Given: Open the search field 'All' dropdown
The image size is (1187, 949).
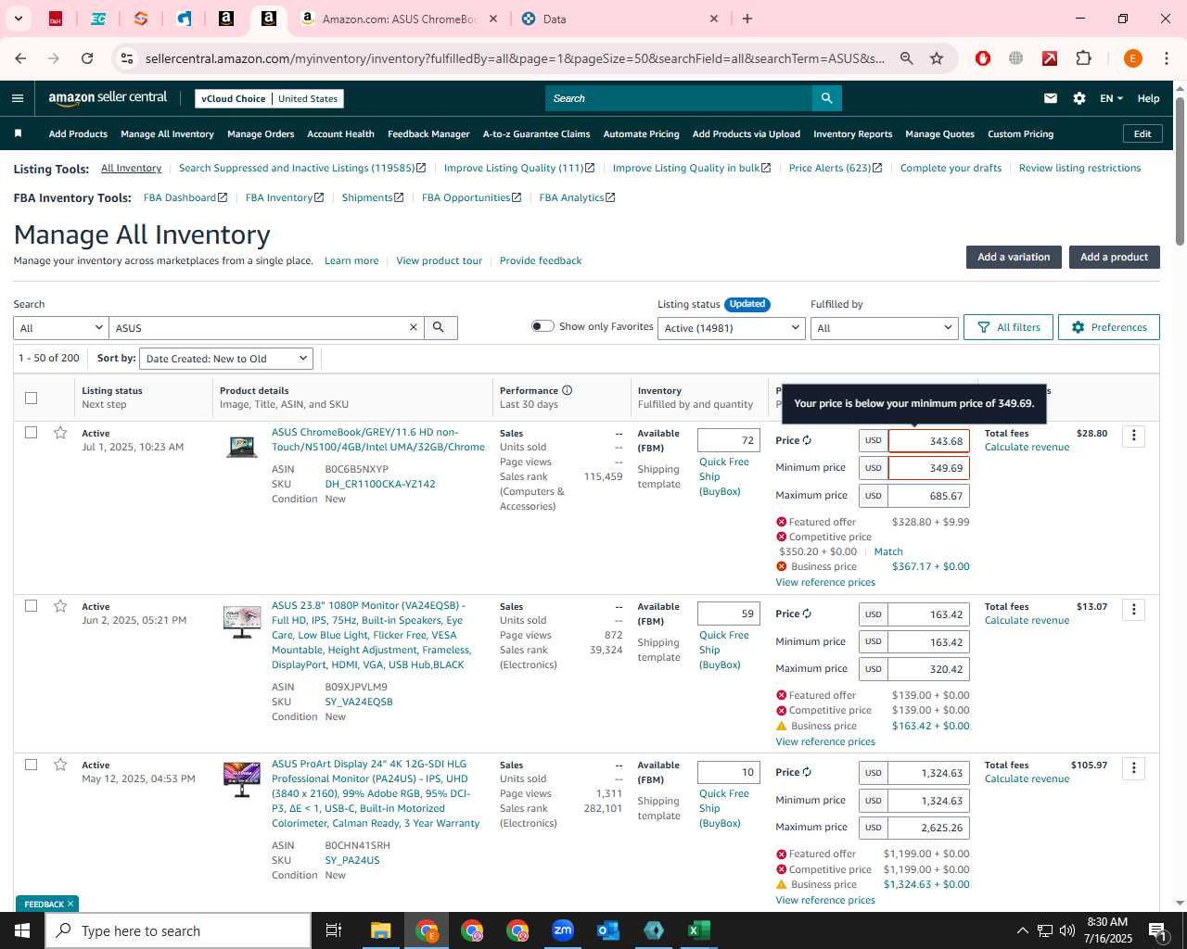Looking at the screenshot, I should coord(61,328).
